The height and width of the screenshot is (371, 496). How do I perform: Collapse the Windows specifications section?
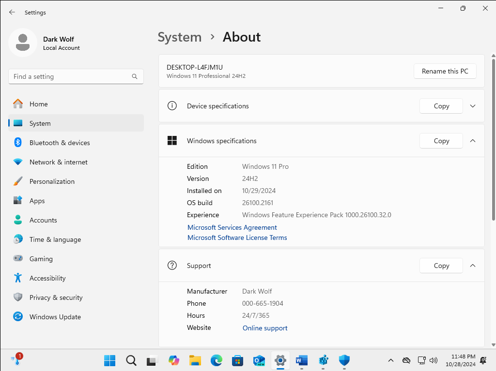click(x=473, y=141)
